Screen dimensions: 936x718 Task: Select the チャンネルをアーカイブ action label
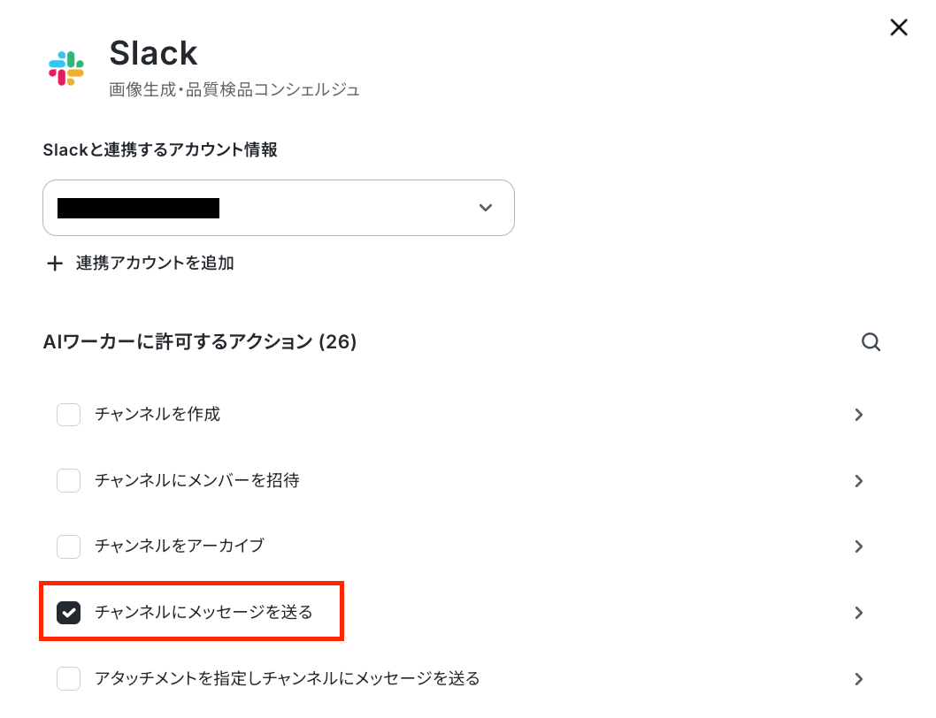[x=179, y=546]
